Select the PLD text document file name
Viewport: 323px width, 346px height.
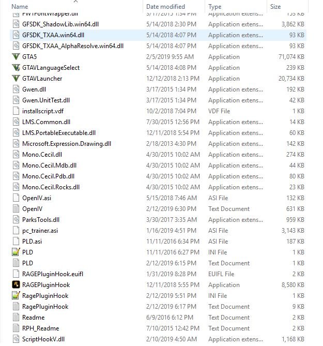pos(27,263)
